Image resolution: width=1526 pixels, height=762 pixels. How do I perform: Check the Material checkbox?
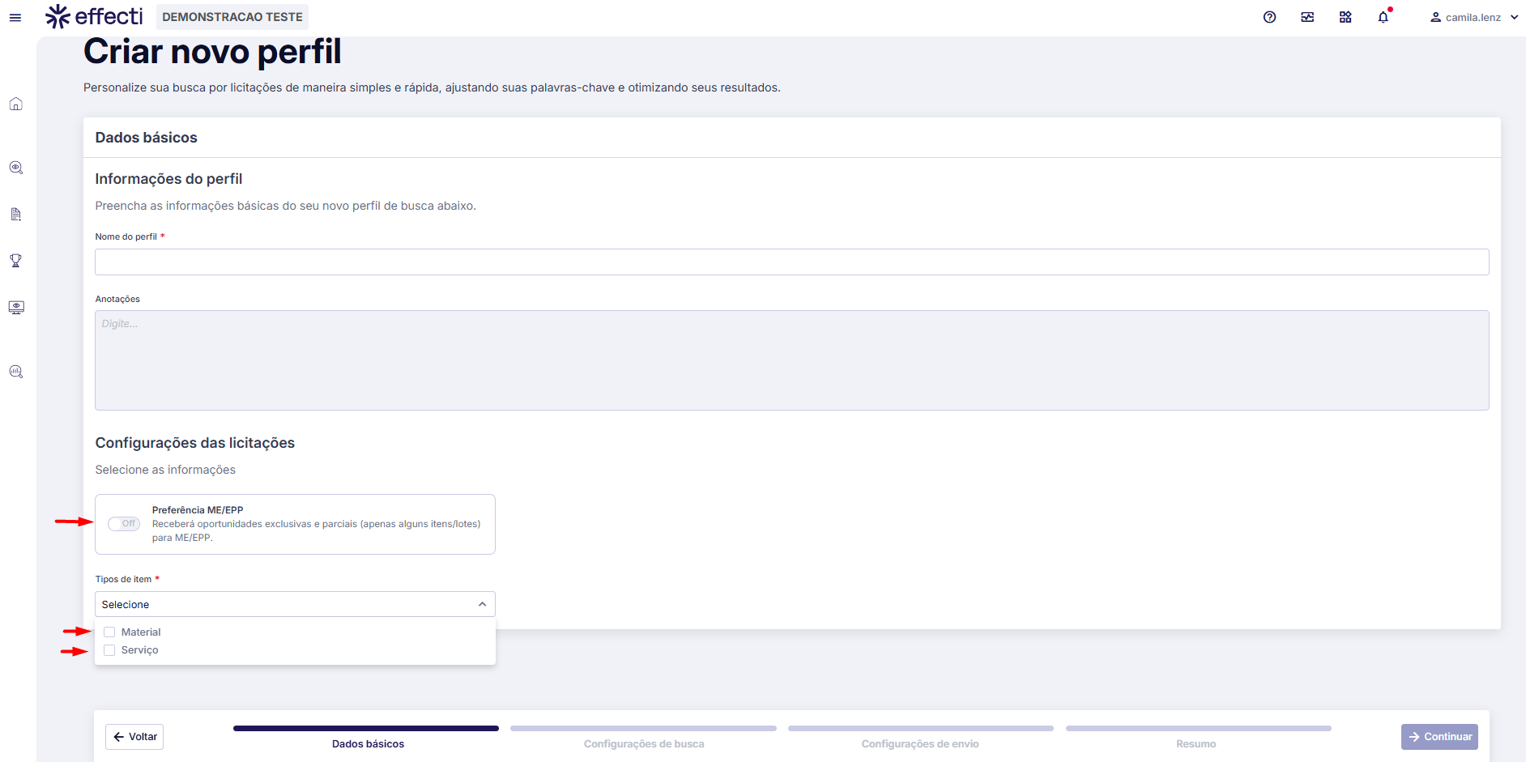109,632
